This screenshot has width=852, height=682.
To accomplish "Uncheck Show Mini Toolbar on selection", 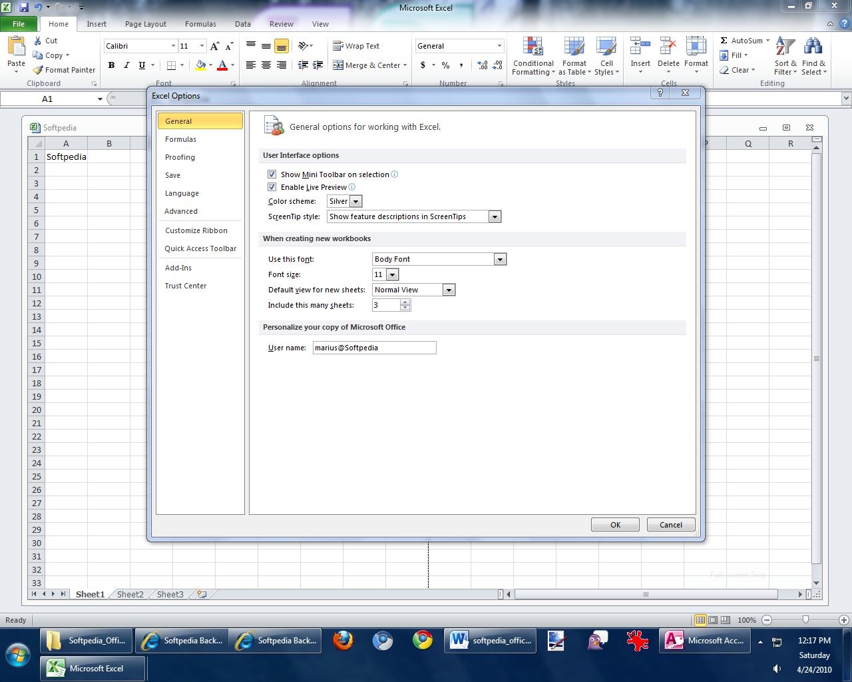I will point(272,174).
